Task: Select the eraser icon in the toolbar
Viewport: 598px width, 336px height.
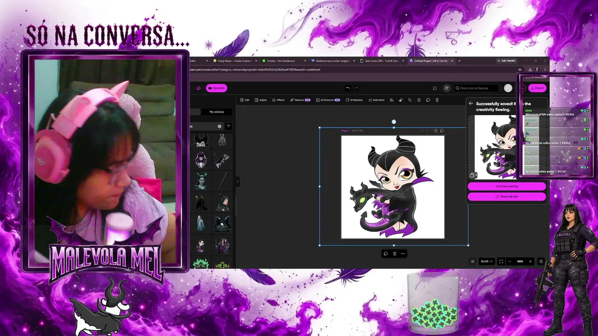Action: [401, 100]
